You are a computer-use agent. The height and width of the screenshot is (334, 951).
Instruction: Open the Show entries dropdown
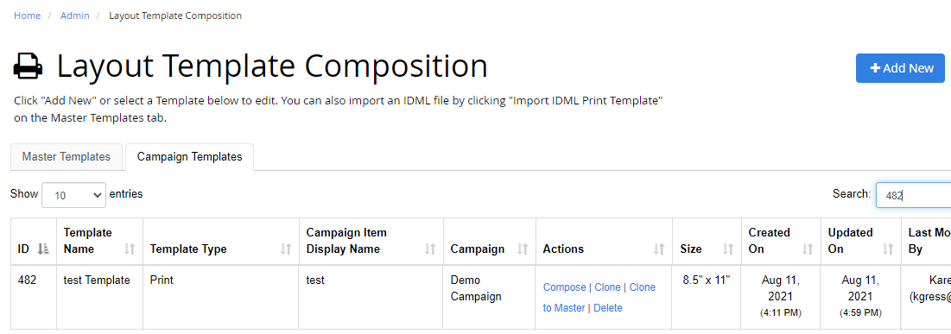coord(73,195)
